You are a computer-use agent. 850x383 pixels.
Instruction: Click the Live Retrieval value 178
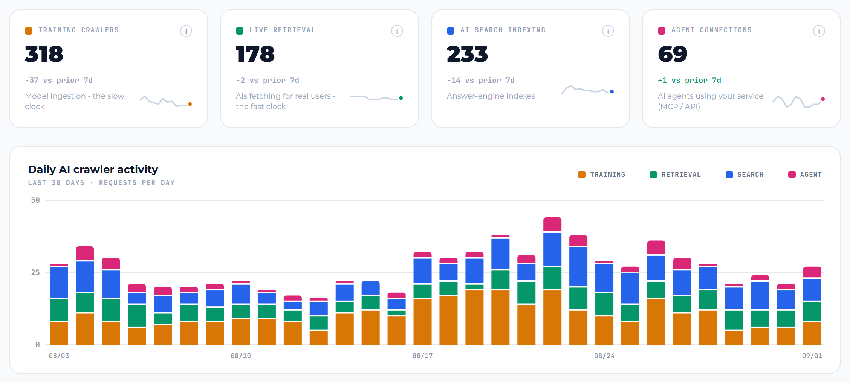(255, 54)
